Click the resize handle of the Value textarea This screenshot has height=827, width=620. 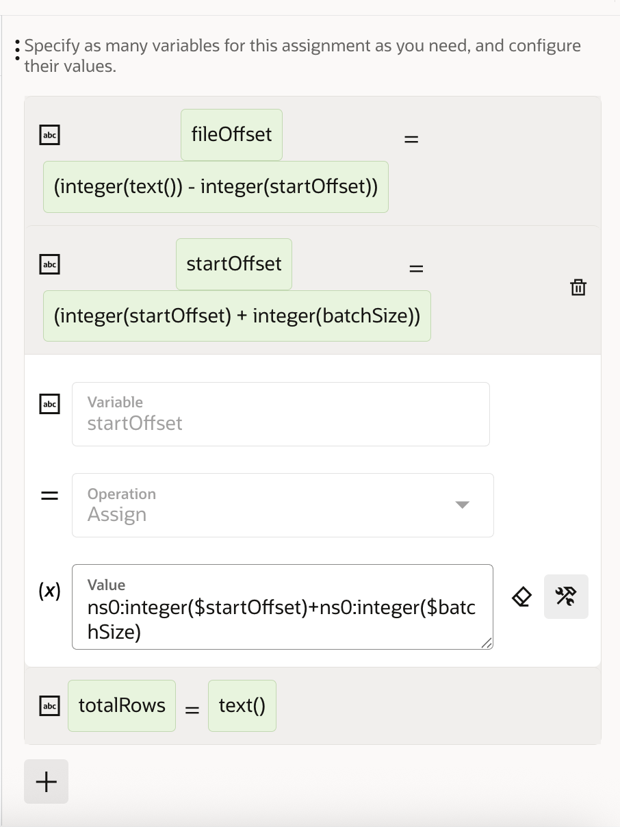(x=487, y=644)
